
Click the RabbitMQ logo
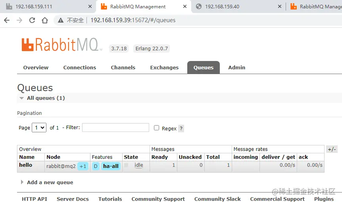62,44
